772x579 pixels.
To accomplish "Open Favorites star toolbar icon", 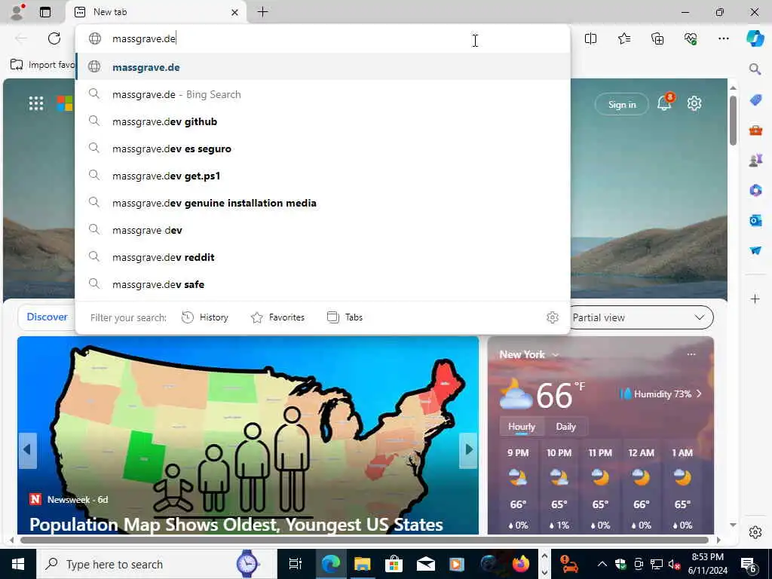I will pos(624,38).
